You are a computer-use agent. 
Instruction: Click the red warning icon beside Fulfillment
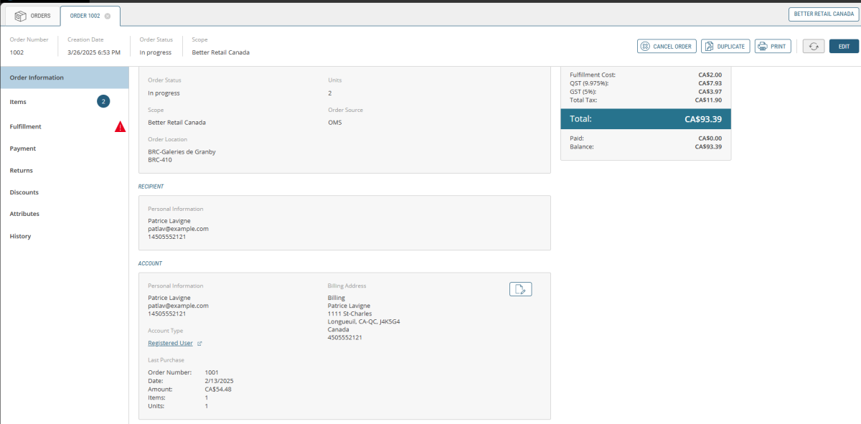[x=120, y=127]
